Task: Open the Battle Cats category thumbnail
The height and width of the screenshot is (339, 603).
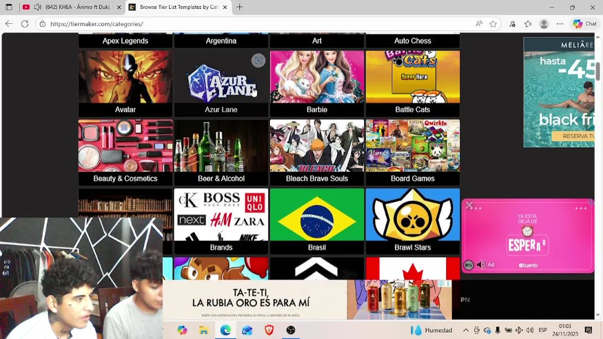Action: tap(413, 77)
